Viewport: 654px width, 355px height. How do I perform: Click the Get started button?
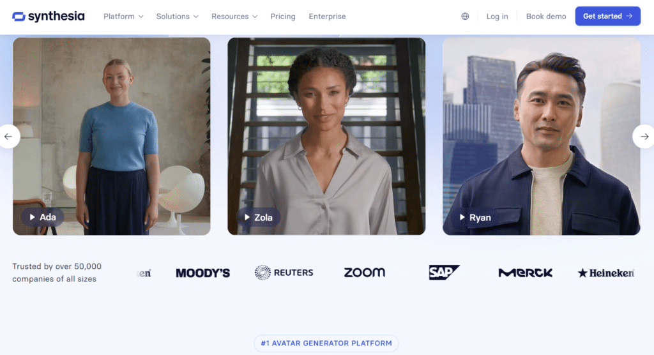click(608, 16)
